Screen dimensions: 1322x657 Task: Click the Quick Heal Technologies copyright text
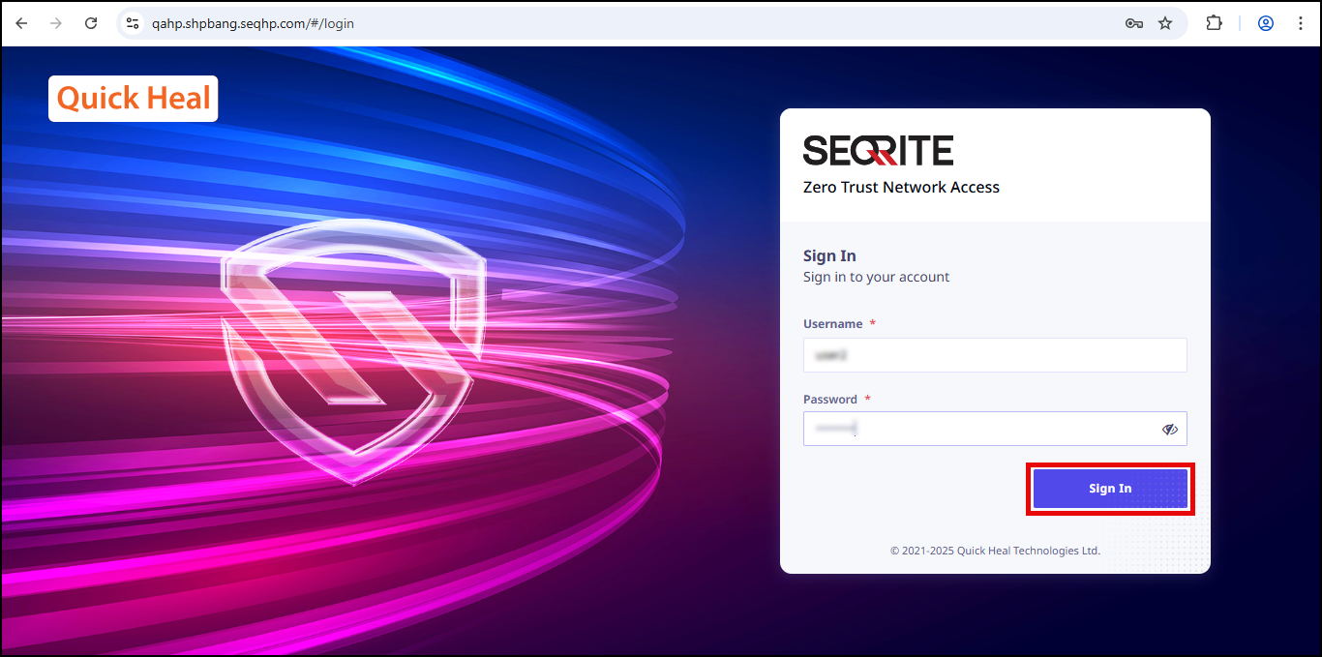point(995,552)
